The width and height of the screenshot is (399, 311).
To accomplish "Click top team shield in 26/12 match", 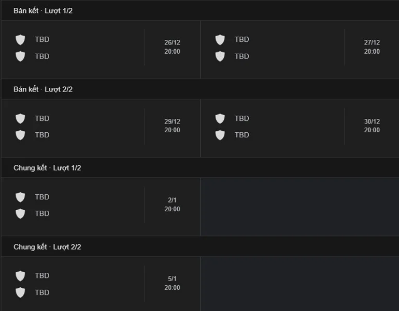I will click(x=20, y=40).
